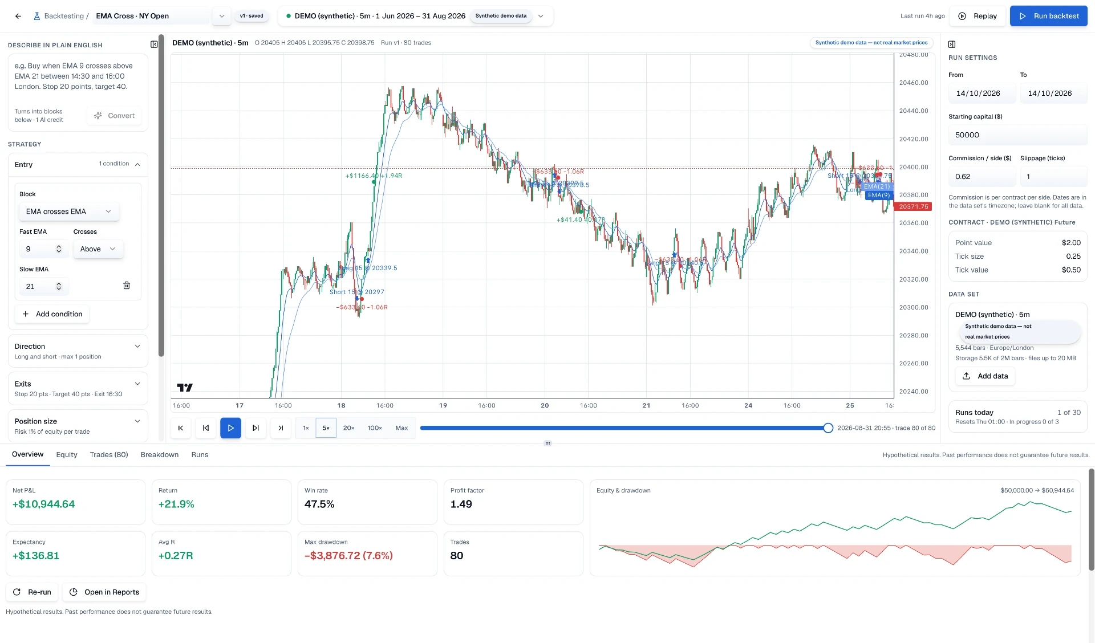Image resolution: width=1095 pixels, height=643 pixels.
Task: Click Re-run button
Action: tap(33, 592)
